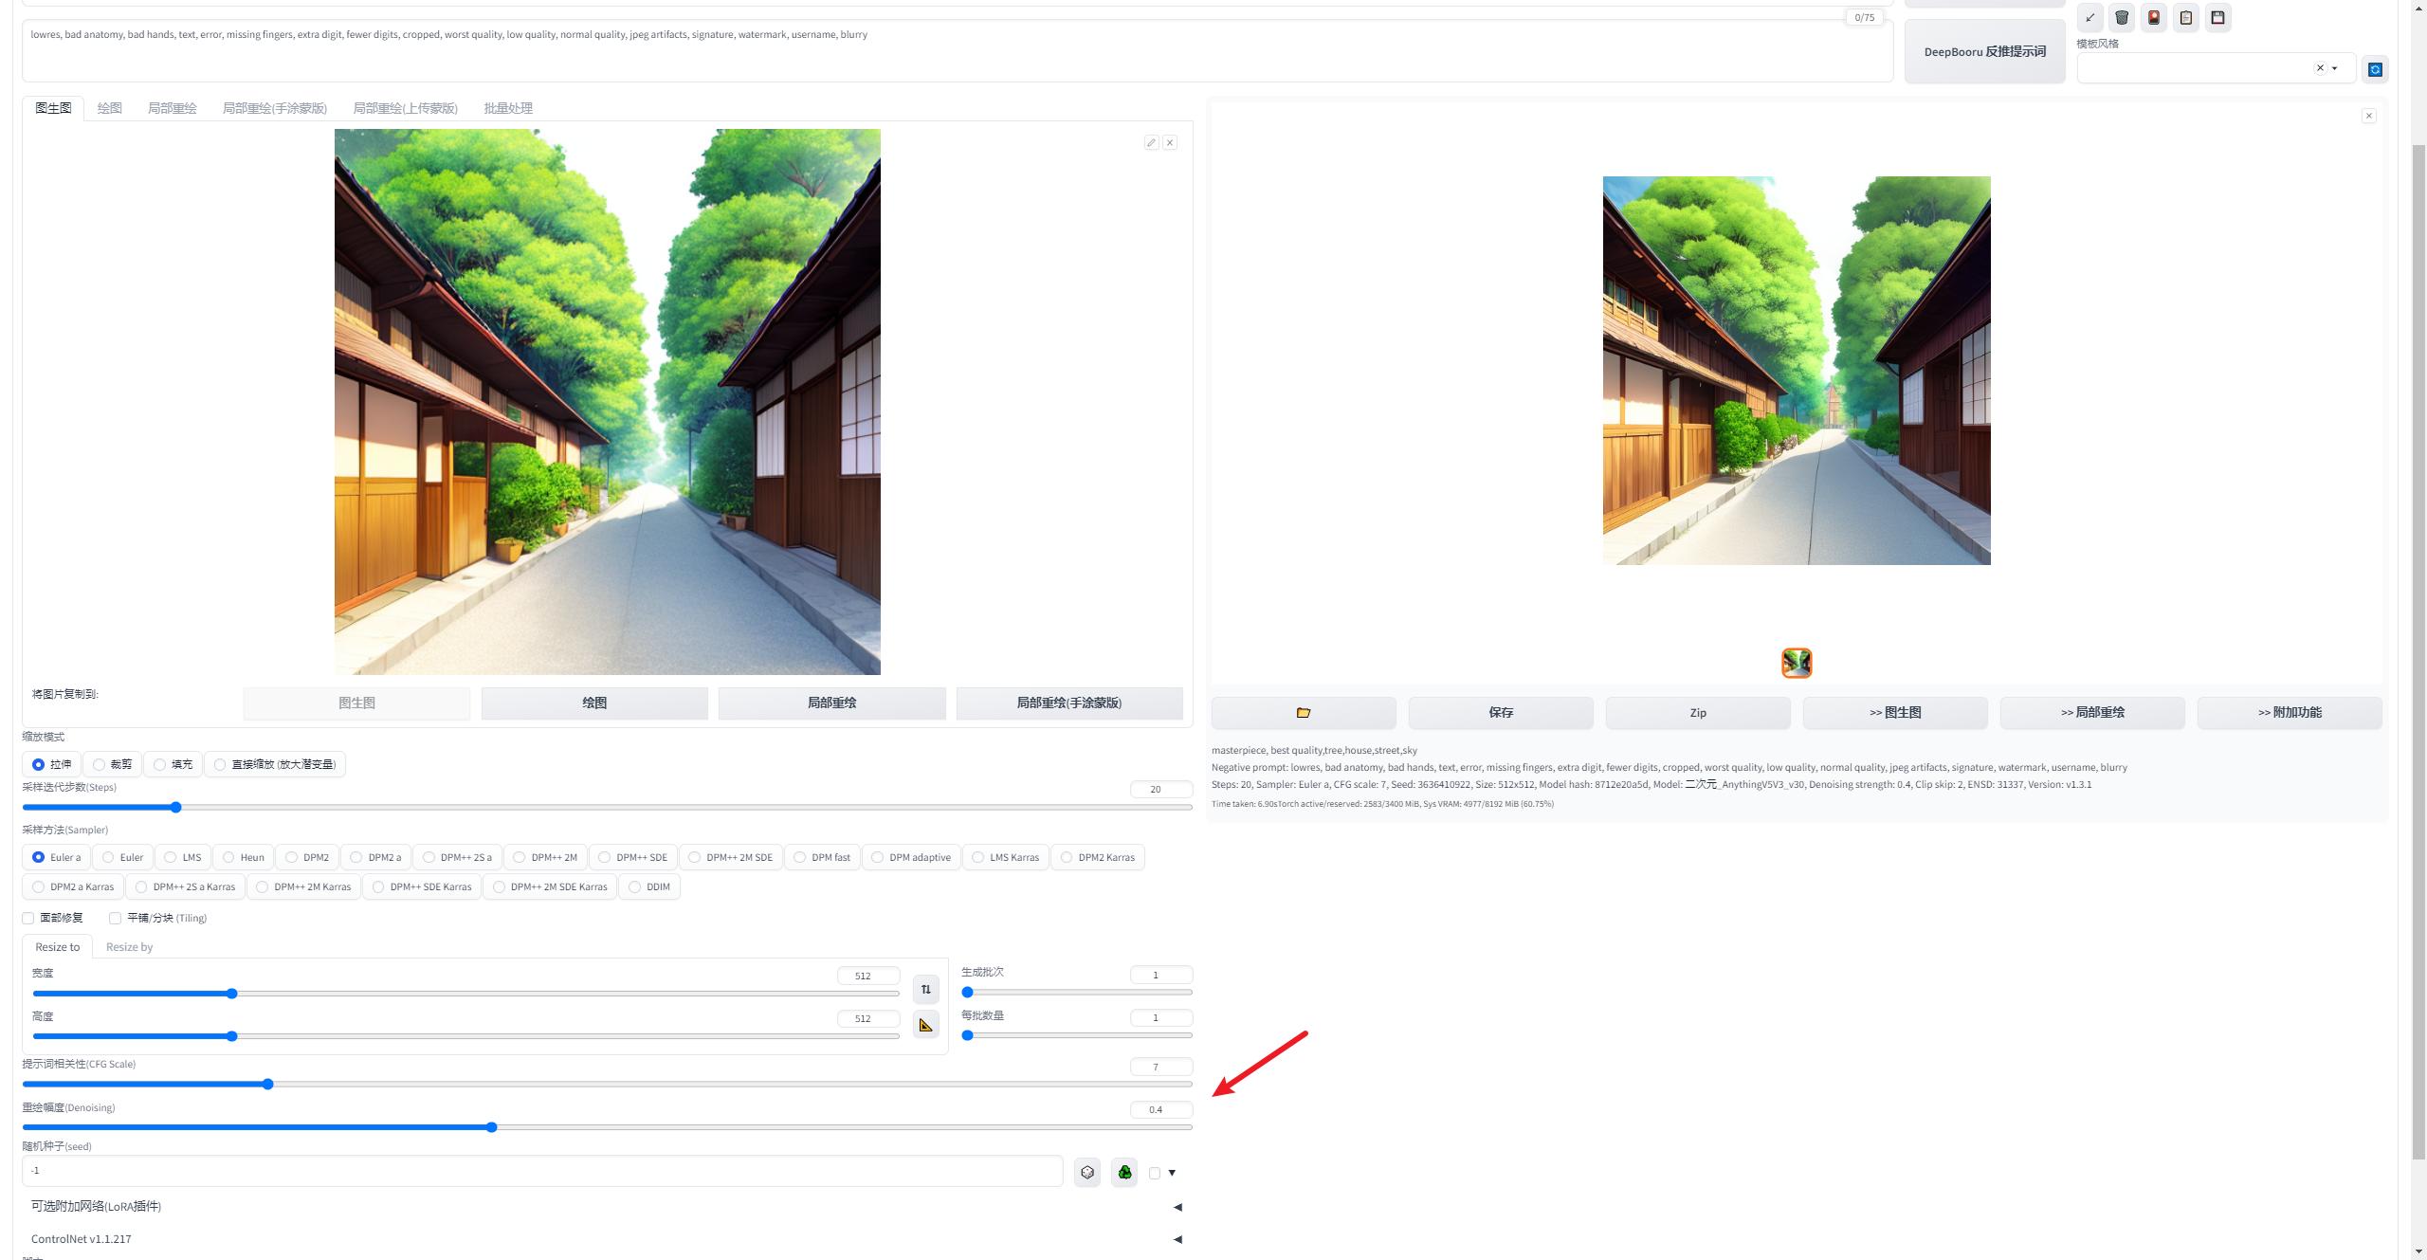Select the 裁剪 resize mode option
This screenshot has width=2427, height=1260.
pyautogui.click(x=100, y=764)
